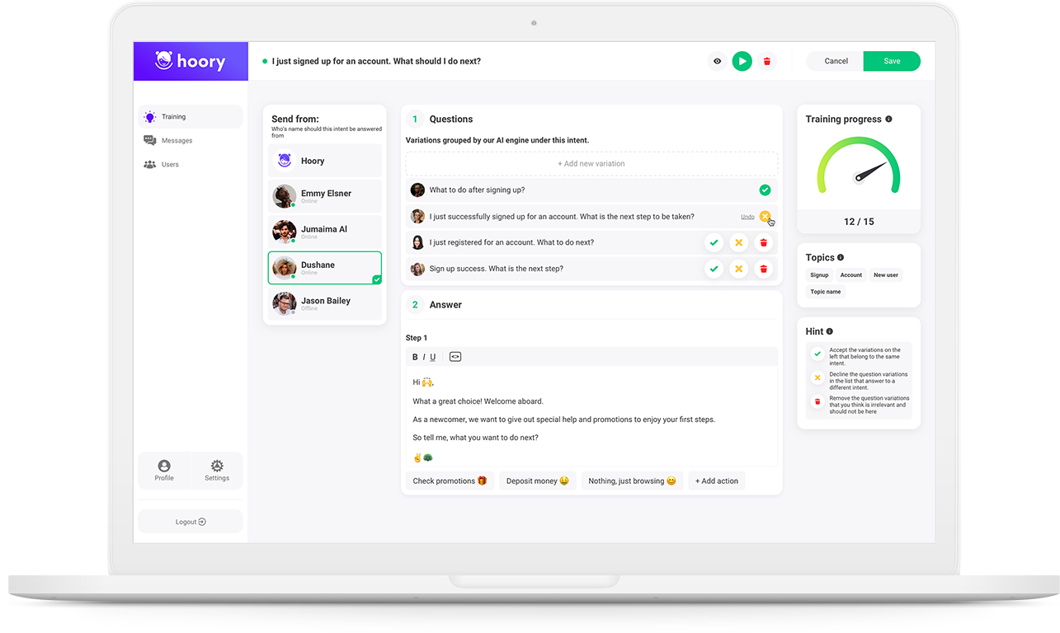The width and height of the screenshot is (1060, 633).
Task: Show Training progress info tooltip
Action: [x=888, y=120]
